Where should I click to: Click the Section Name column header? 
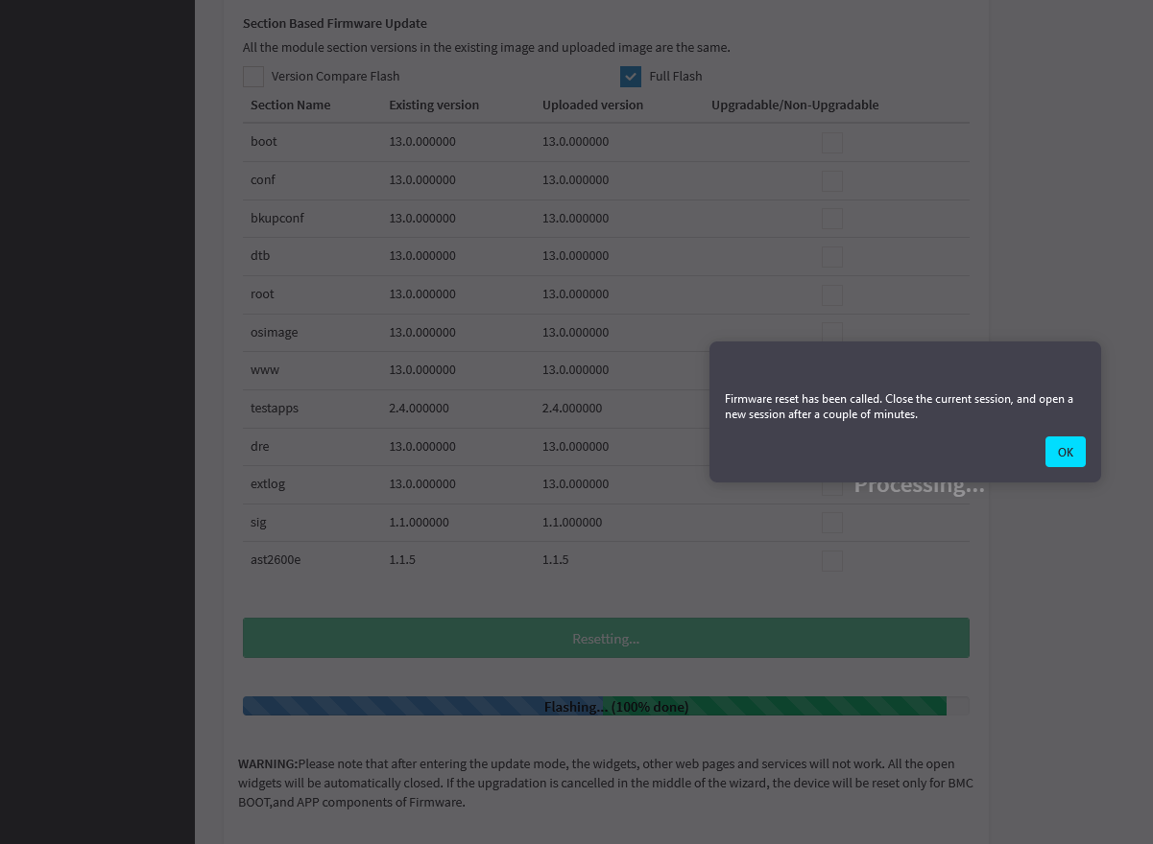[x=290, y=105]
